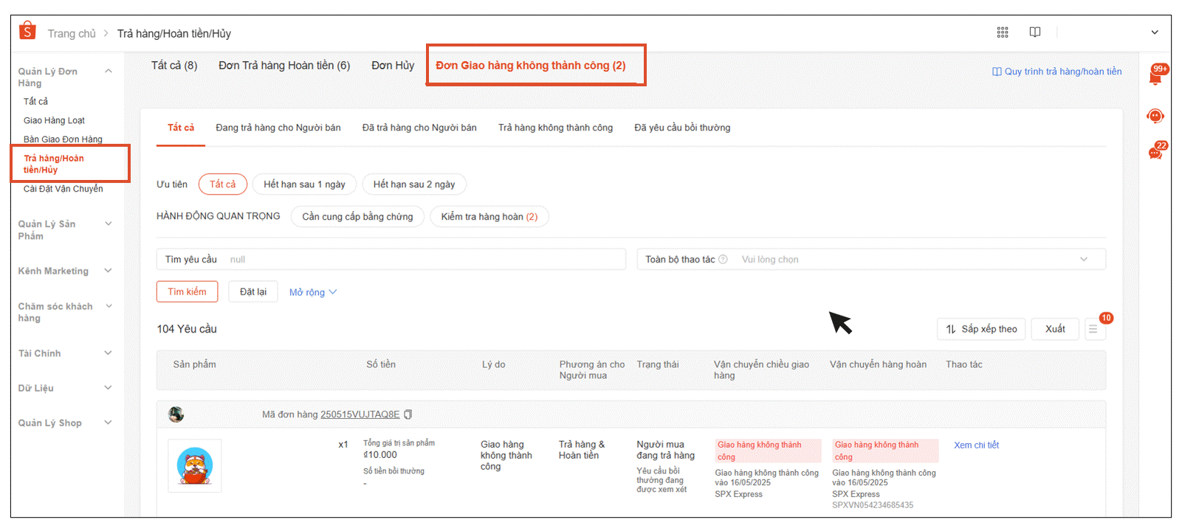The height and width of the screenshot is (531, 1182).
Task: Open chat icon with 22 badge
Action: (1156, 151)
